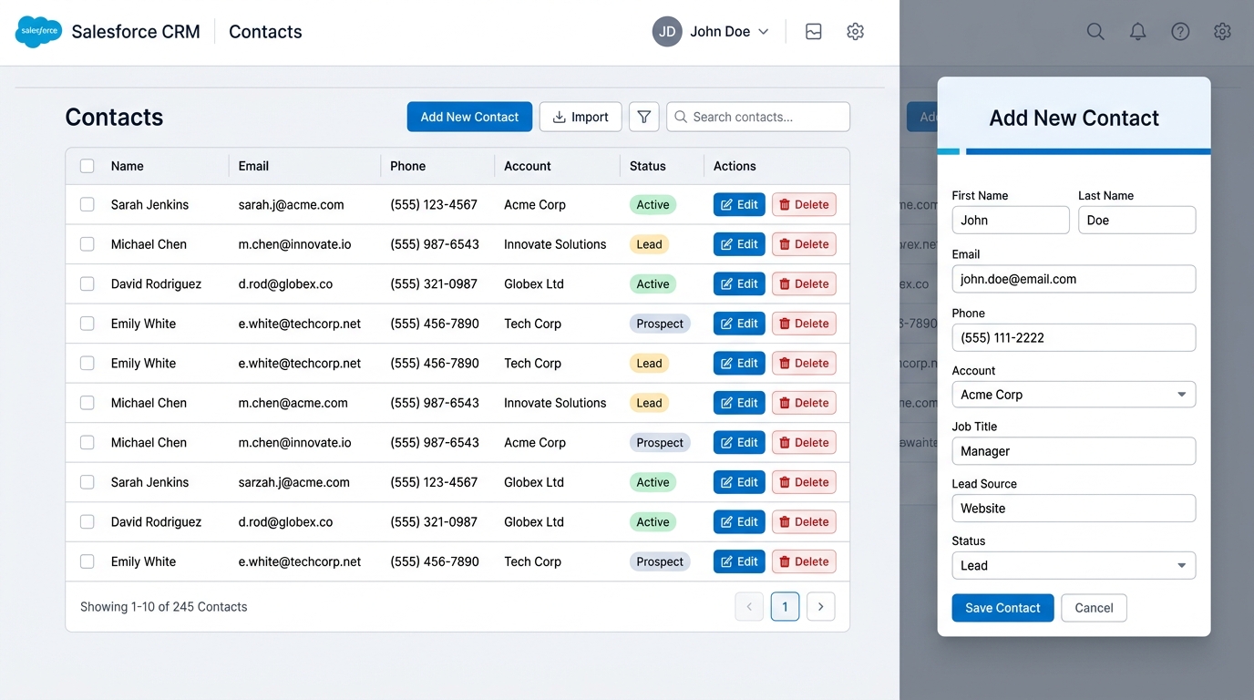Click the Lead badge in Emily White's row
The height and width of the screenshot is (700, 1254).
coord(649,363)
